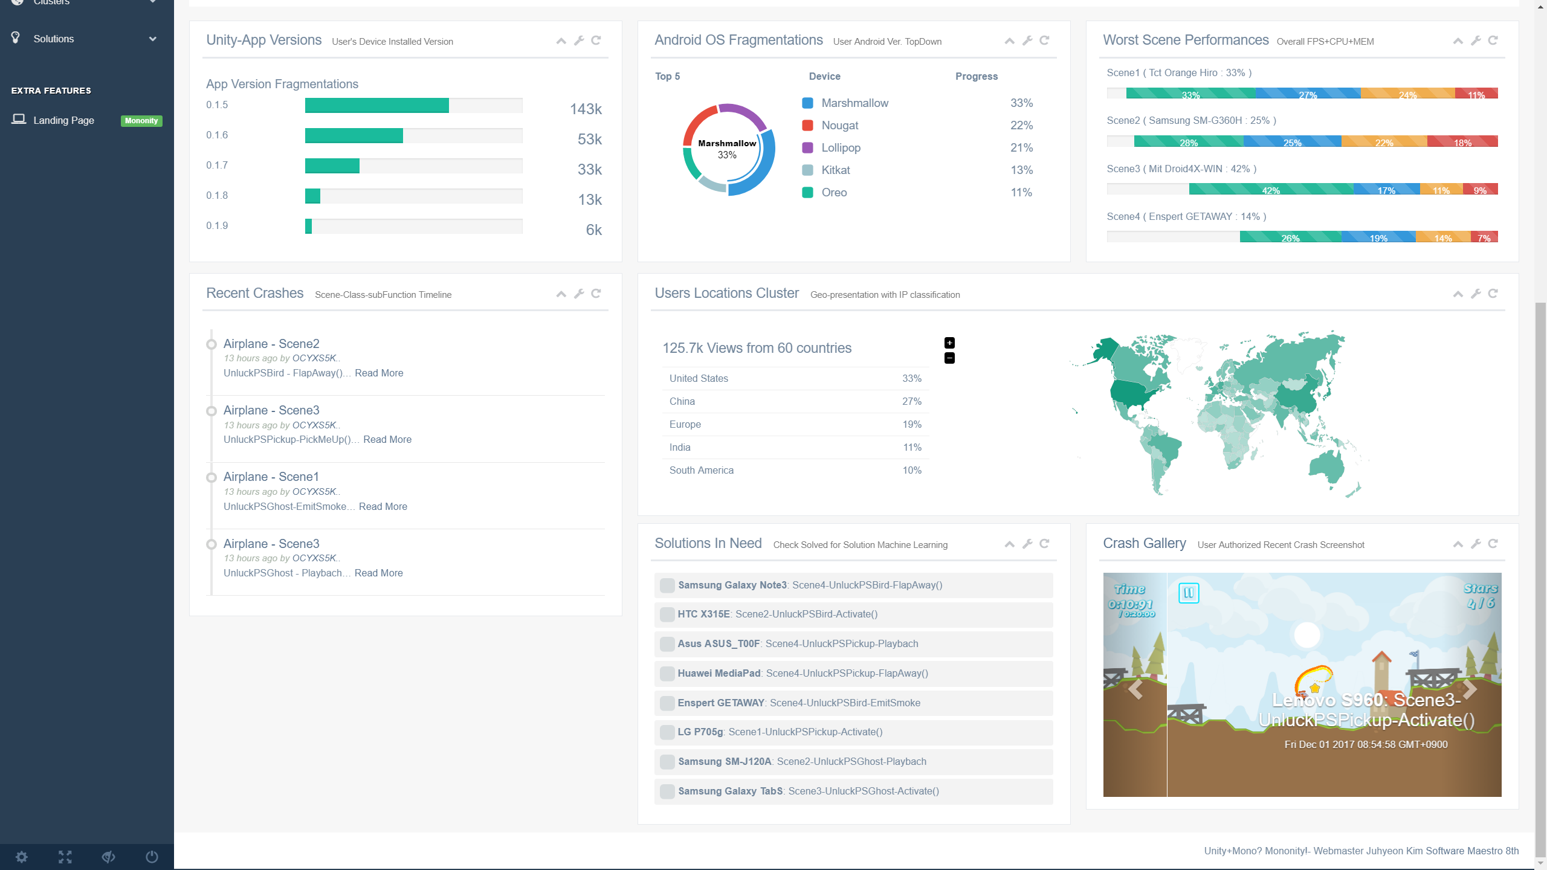The image size is (1547, 870).
Task: Collapse Android OS Fragmentations panel
Action: (x=1010, y=41)
